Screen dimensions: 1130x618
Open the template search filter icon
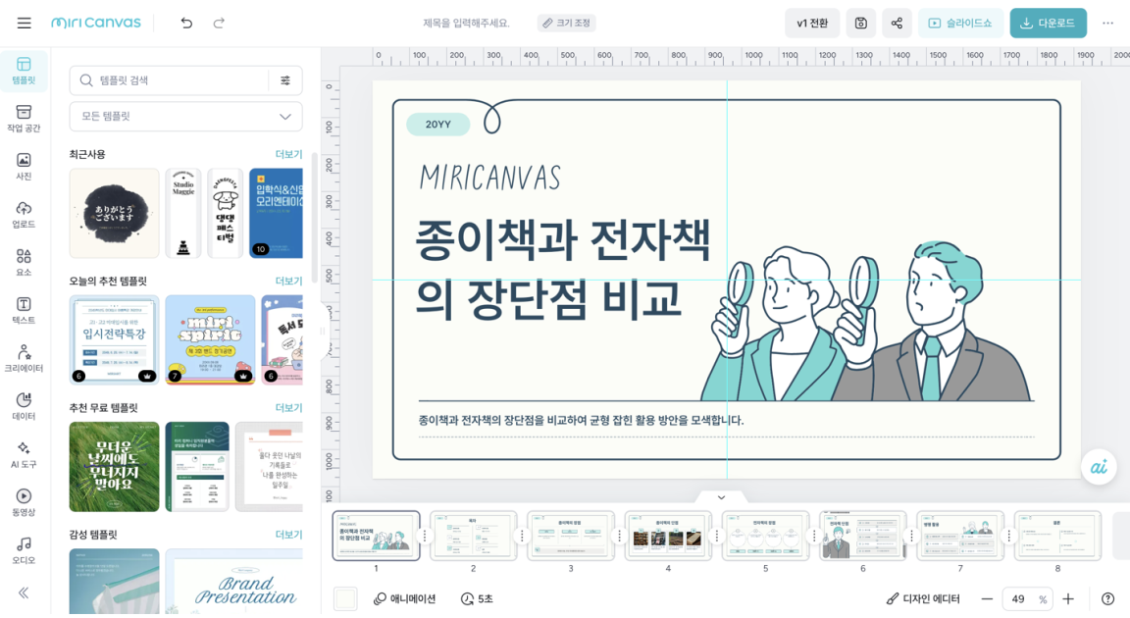pos(285,80)
